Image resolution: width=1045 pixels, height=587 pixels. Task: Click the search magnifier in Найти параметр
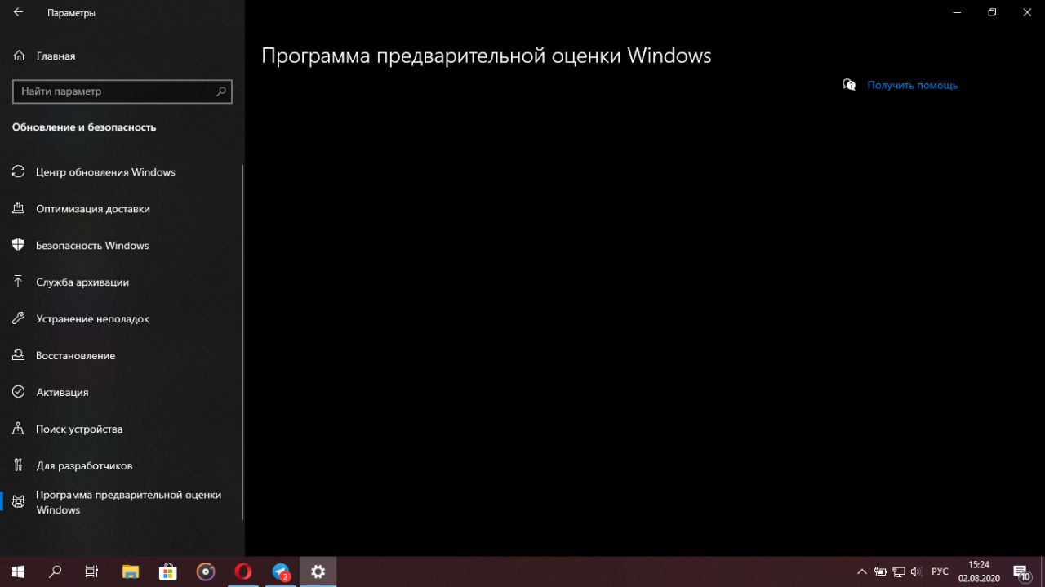click(x=220, y=91)
